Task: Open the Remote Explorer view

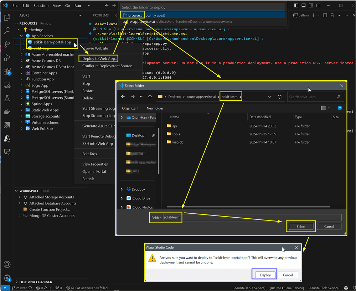Action: pyautogui.click(x=7, y=85)
